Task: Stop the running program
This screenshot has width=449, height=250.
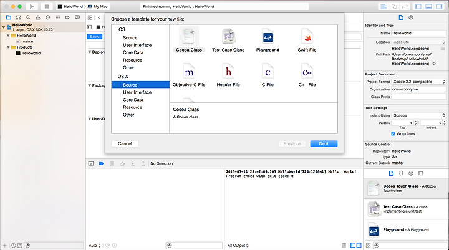Action: click(x=47, y=6)
